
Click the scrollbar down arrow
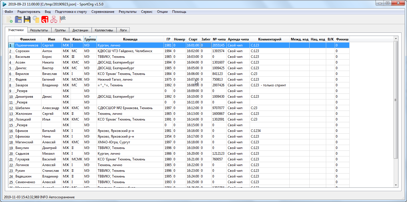(x=396, y=185)
